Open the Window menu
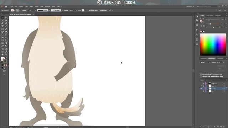This screenshot has width=228, height=128. 47,6
